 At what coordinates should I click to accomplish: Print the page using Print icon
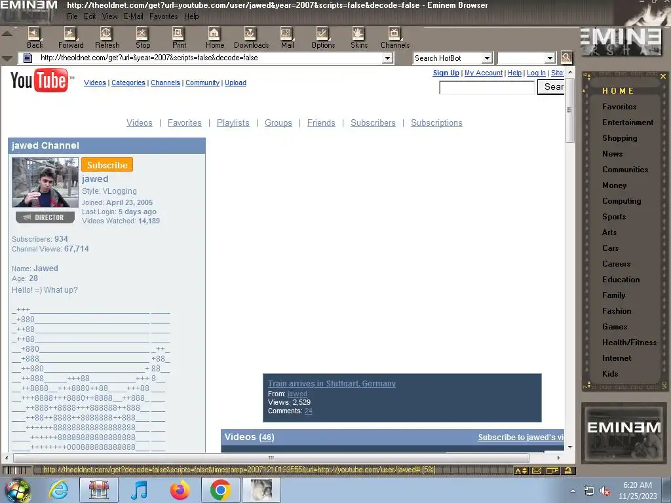179,38
